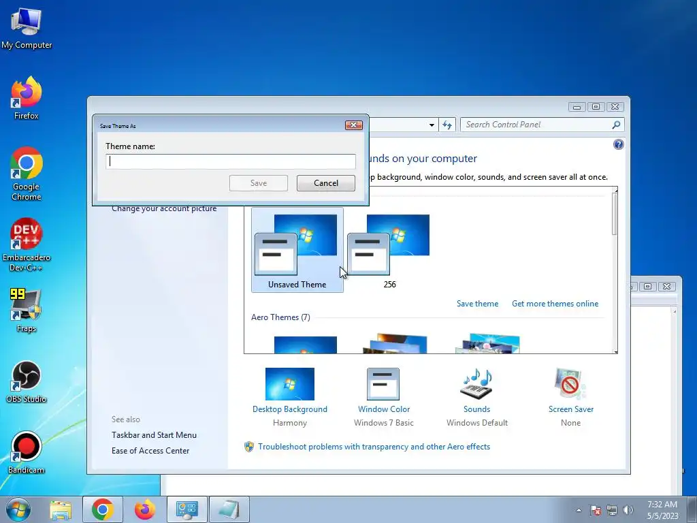Open the volume speaker tray icon
This screenshot has height=523, width=697.
628,510
